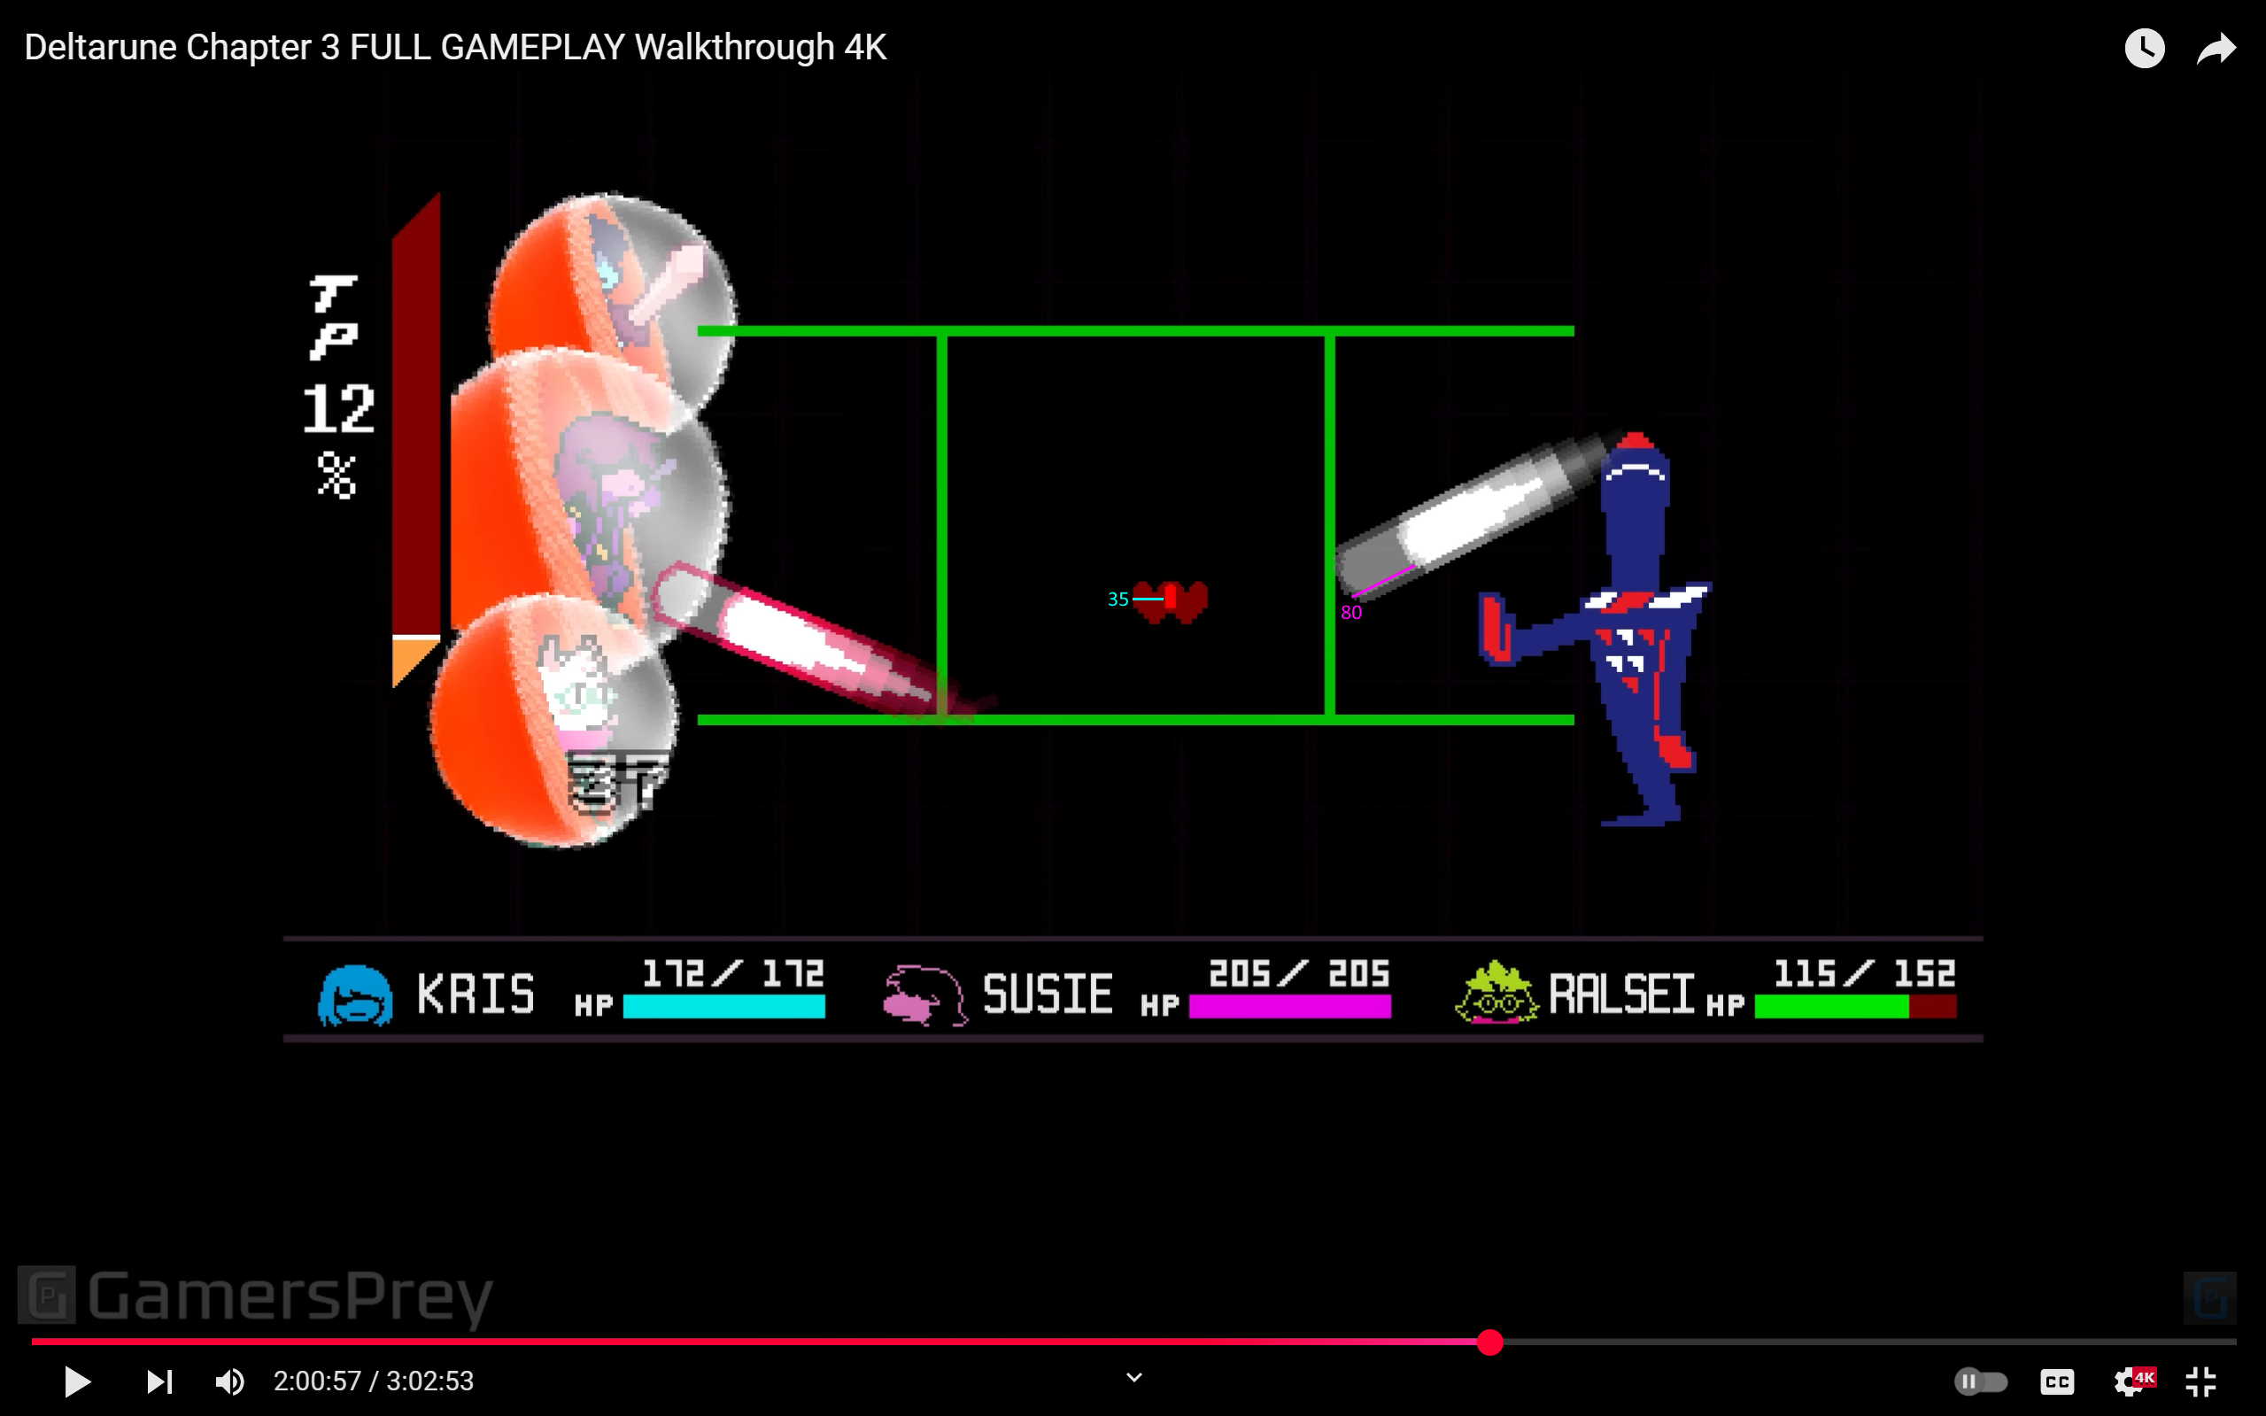Click the small channel logo watermark bottom right

click(x=2210, y=1298)
